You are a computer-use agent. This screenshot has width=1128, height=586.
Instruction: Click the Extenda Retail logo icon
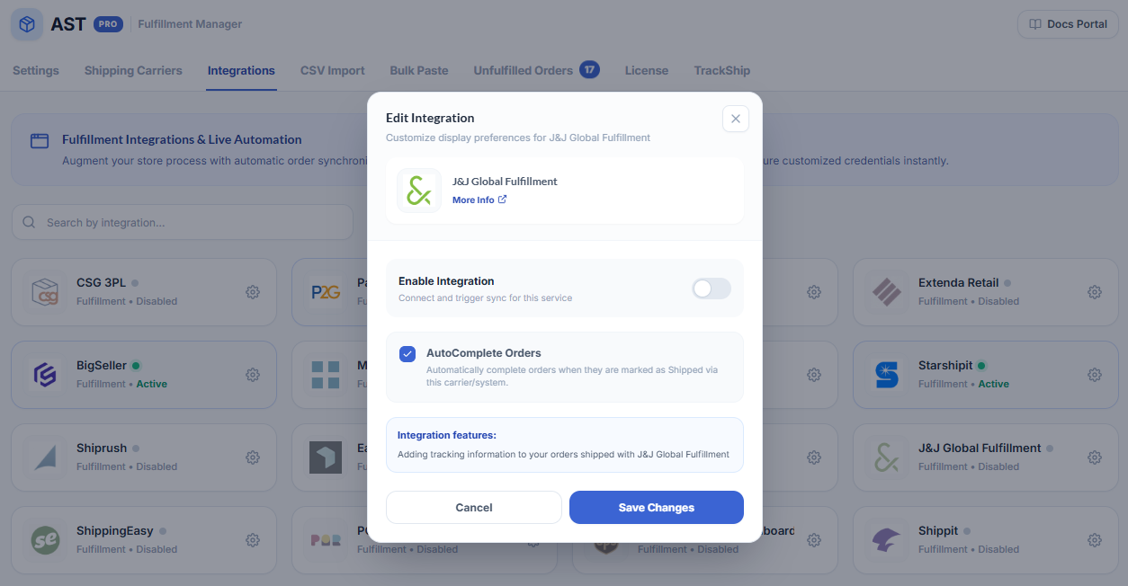pyautogui.click(x=887, y=292)
